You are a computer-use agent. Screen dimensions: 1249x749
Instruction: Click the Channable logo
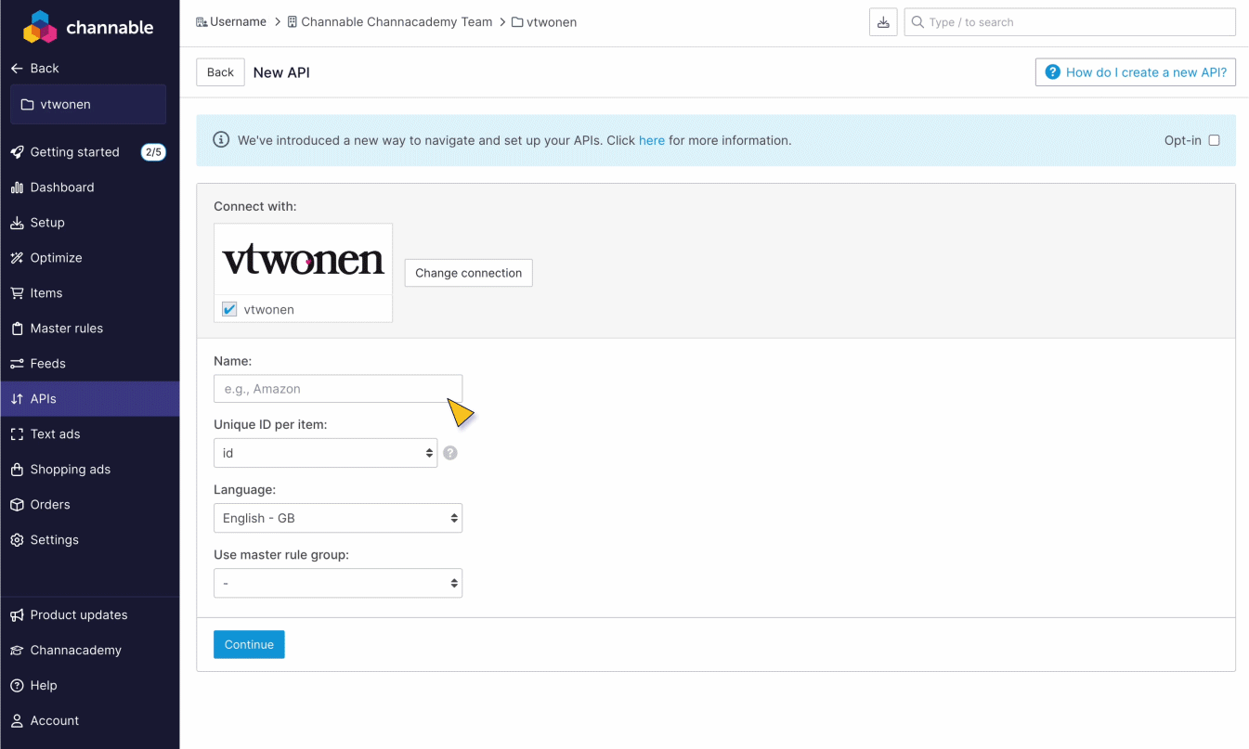click(88, 27)
